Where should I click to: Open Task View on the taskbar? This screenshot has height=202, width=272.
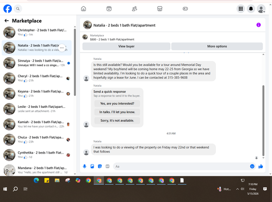26,189
